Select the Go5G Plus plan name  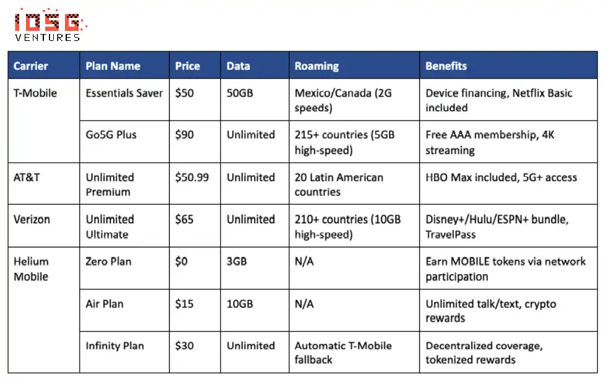pos(111,135)
